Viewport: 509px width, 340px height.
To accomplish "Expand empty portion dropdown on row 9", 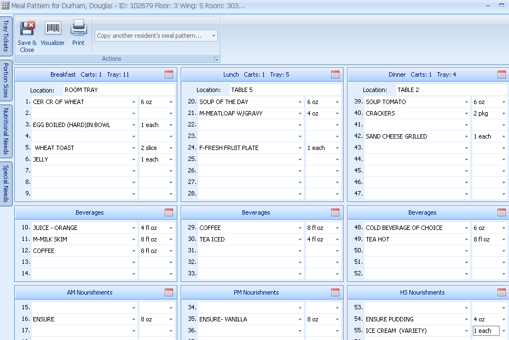I will [171, 194].
